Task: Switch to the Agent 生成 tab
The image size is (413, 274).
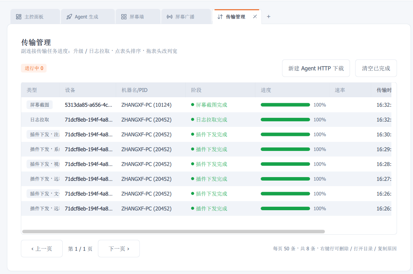Action: tap(88, 17)
